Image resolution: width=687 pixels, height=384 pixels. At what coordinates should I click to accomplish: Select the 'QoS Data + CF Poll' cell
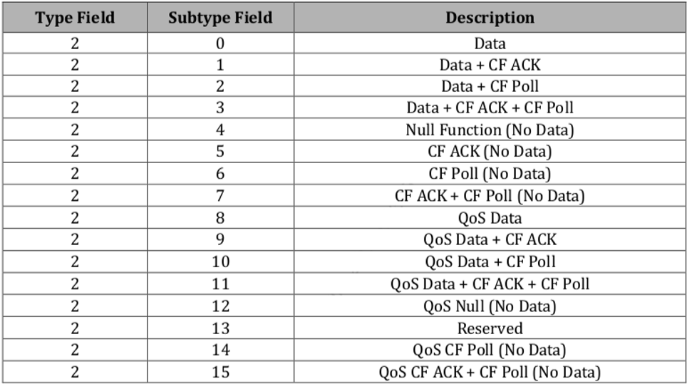pos(490,262)
